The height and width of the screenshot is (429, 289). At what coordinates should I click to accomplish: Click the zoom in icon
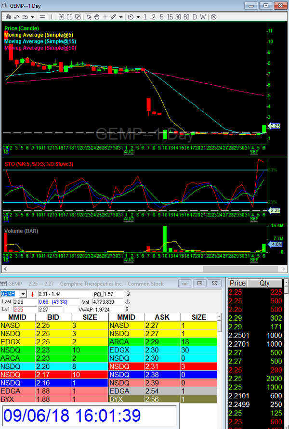pos(61,17)
